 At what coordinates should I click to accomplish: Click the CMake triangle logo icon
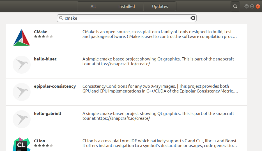(x=22, y=37)
